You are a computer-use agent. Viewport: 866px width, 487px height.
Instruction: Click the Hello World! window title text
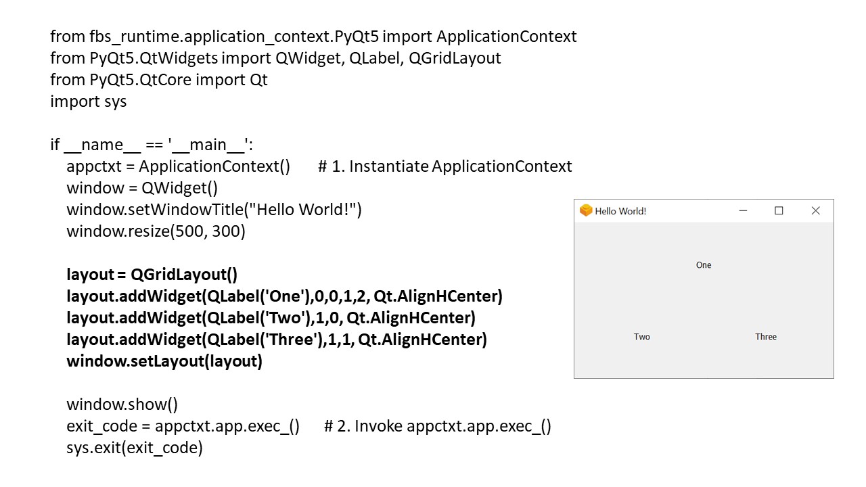pos(620,211)
